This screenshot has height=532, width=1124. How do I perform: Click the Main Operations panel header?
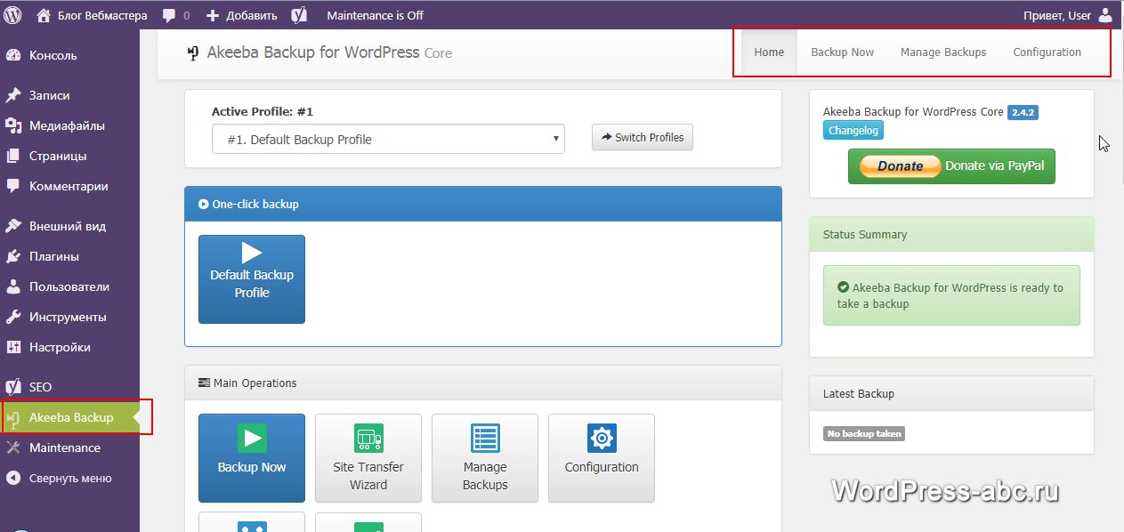pos(483,383)
